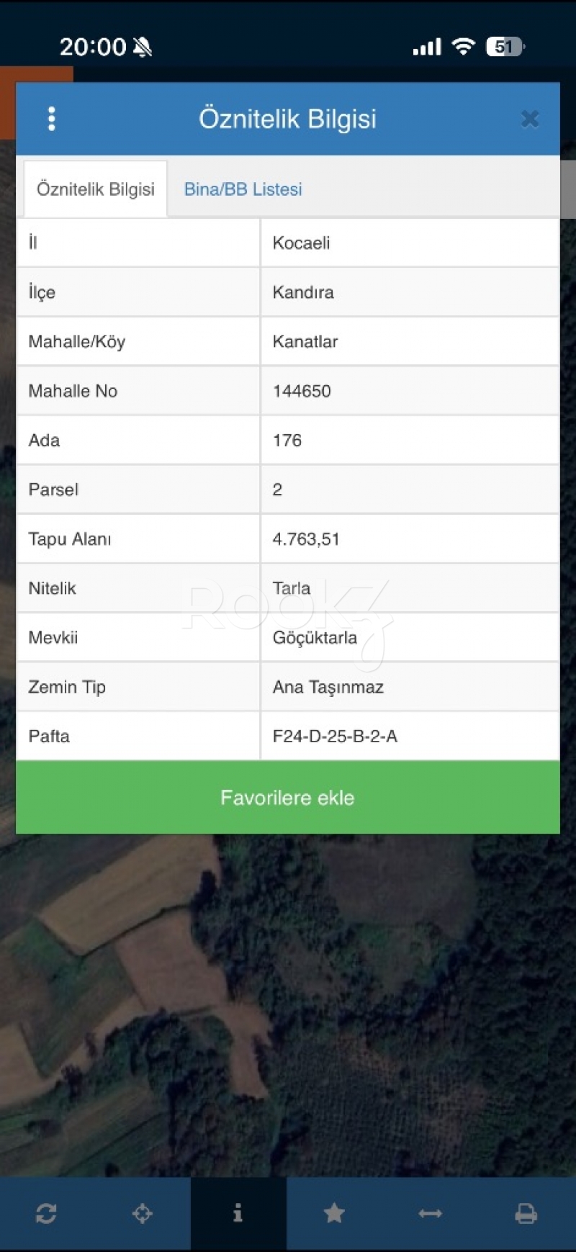Tap the Wi-Fi status icon
Screen dimensions: 576x1252
click(x=463, y=47)
